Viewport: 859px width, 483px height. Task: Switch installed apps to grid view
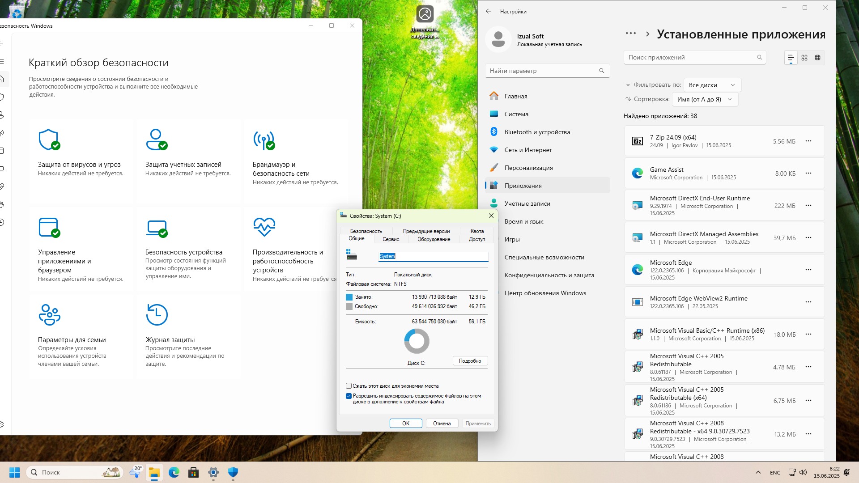804,58
